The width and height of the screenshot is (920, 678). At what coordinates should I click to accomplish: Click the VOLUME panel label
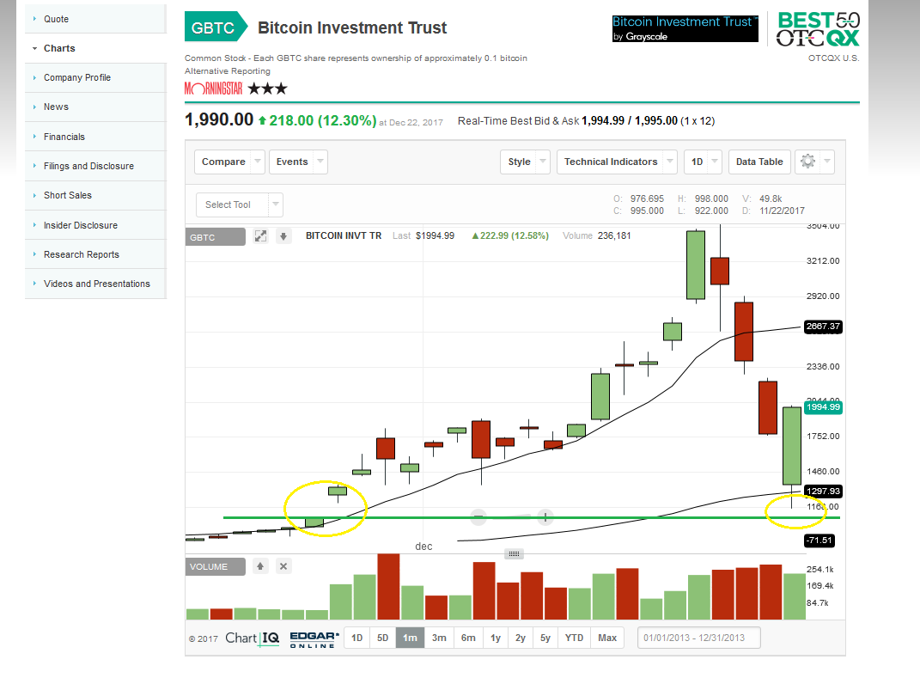216,566
